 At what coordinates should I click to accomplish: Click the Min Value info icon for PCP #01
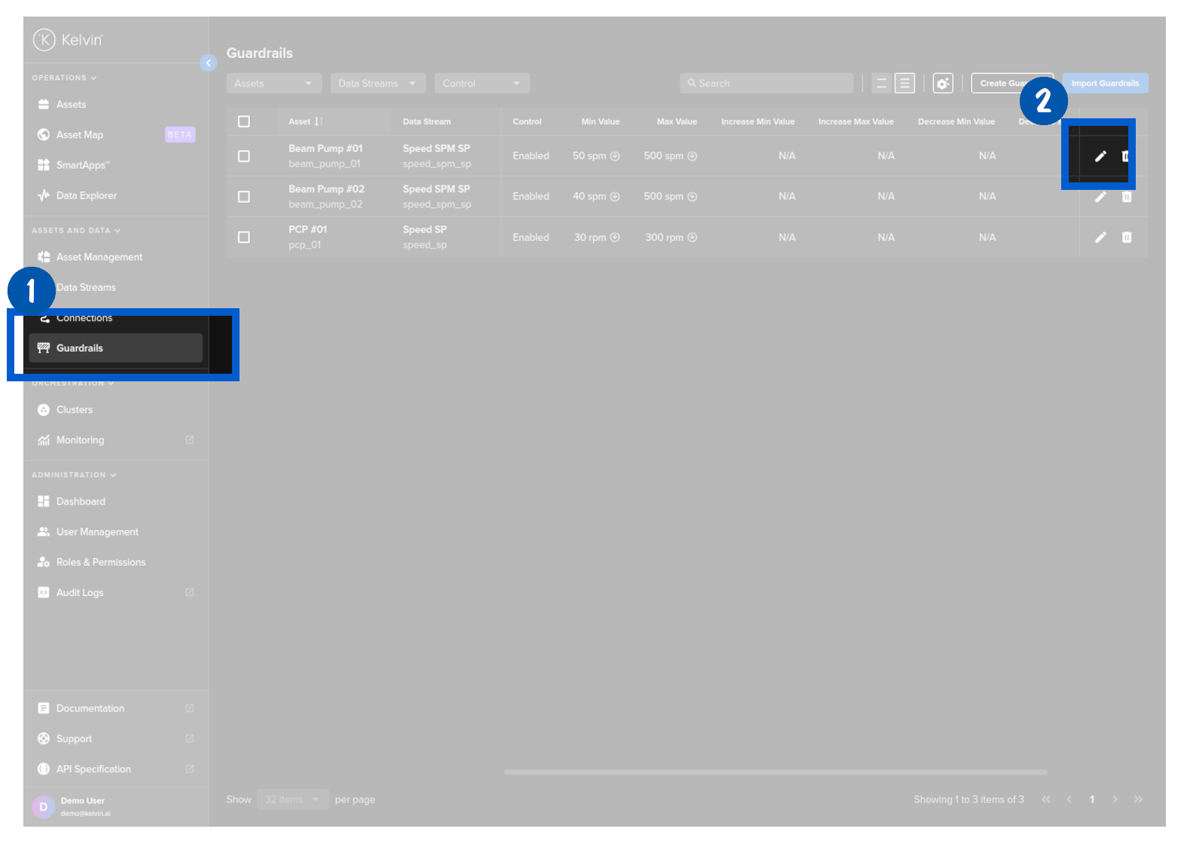(x=615, y=237)
